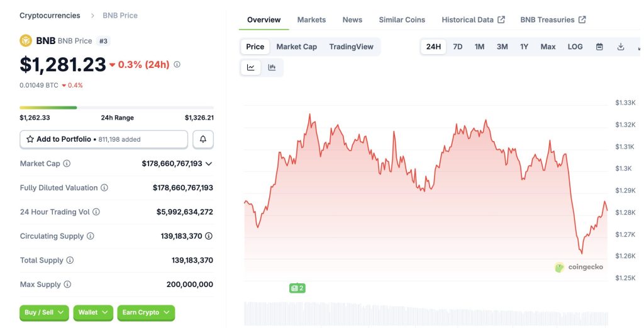Click the download chart data icon
644x328 pixels.
point(621,47)
